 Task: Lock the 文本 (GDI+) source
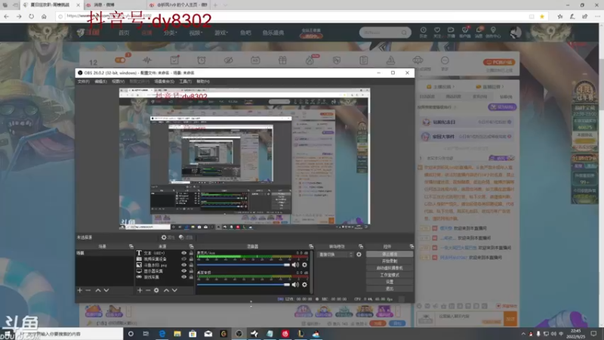191,253
